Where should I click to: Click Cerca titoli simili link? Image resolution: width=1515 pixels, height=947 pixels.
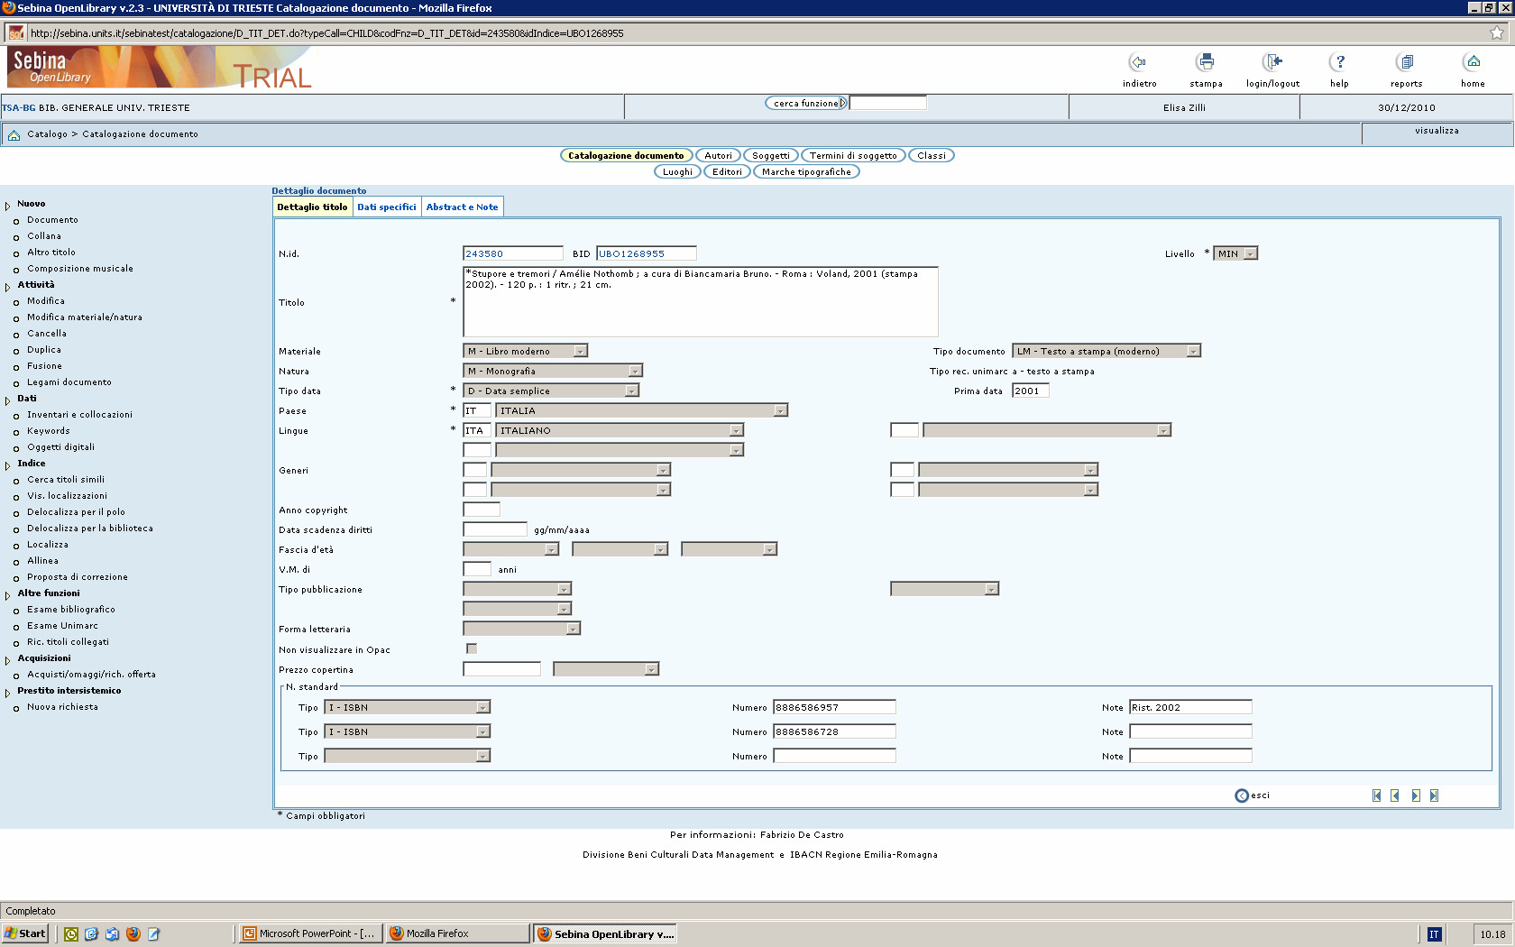pyautogui.click(x=66, y=480)
